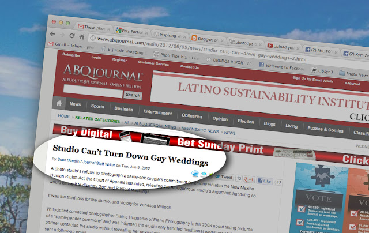369x233 pixels.
Task: Switch to the Inspiring W tab
Action: click(169, 35)
